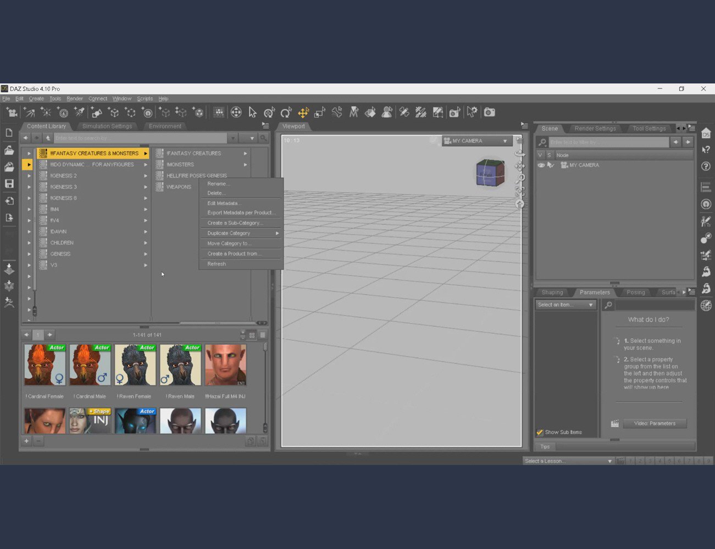Click the Video: Parameters button

[655, 423]
